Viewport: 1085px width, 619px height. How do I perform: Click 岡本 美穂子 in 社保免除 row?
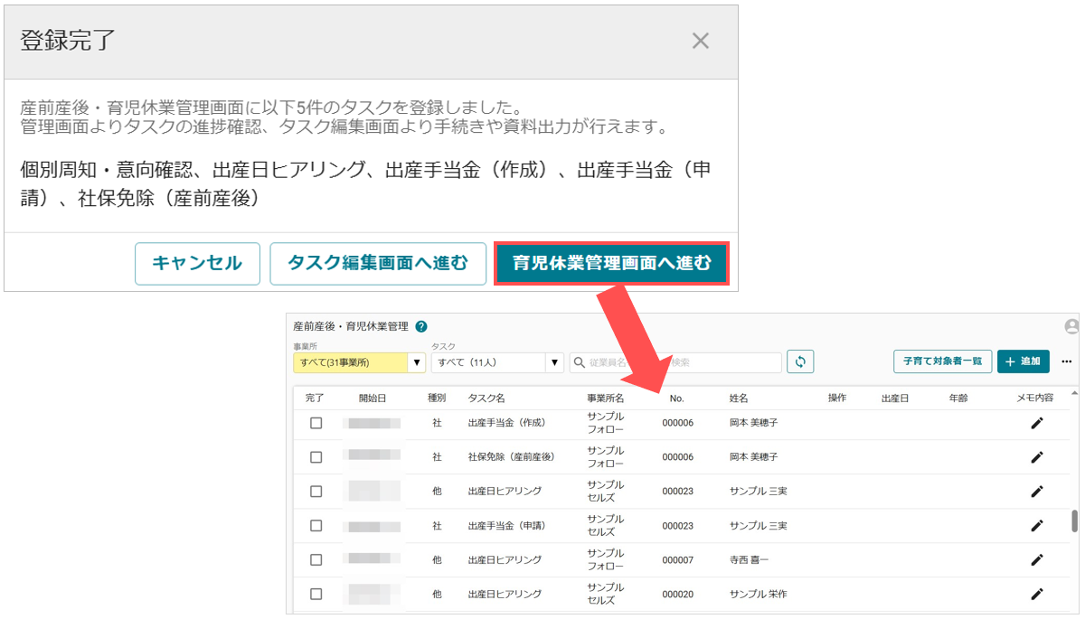(753, 457)
